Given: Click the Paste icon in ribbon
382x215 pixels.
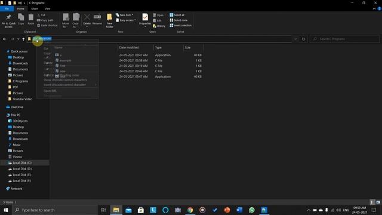Looking at the screenshot, I should click(x=30, y=17).
